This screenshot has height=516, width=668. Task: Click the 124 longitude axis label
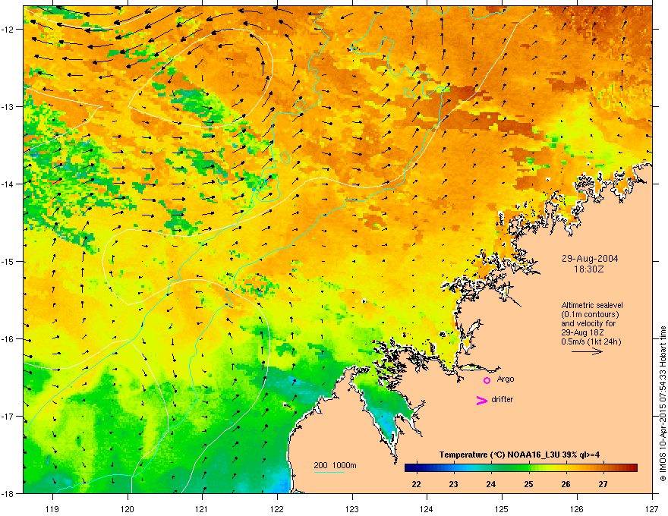427,508
